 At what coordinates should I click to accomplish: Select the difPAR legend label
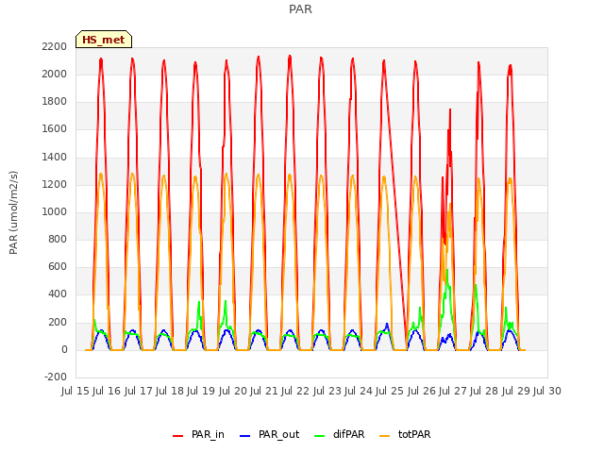pos(348,434)
